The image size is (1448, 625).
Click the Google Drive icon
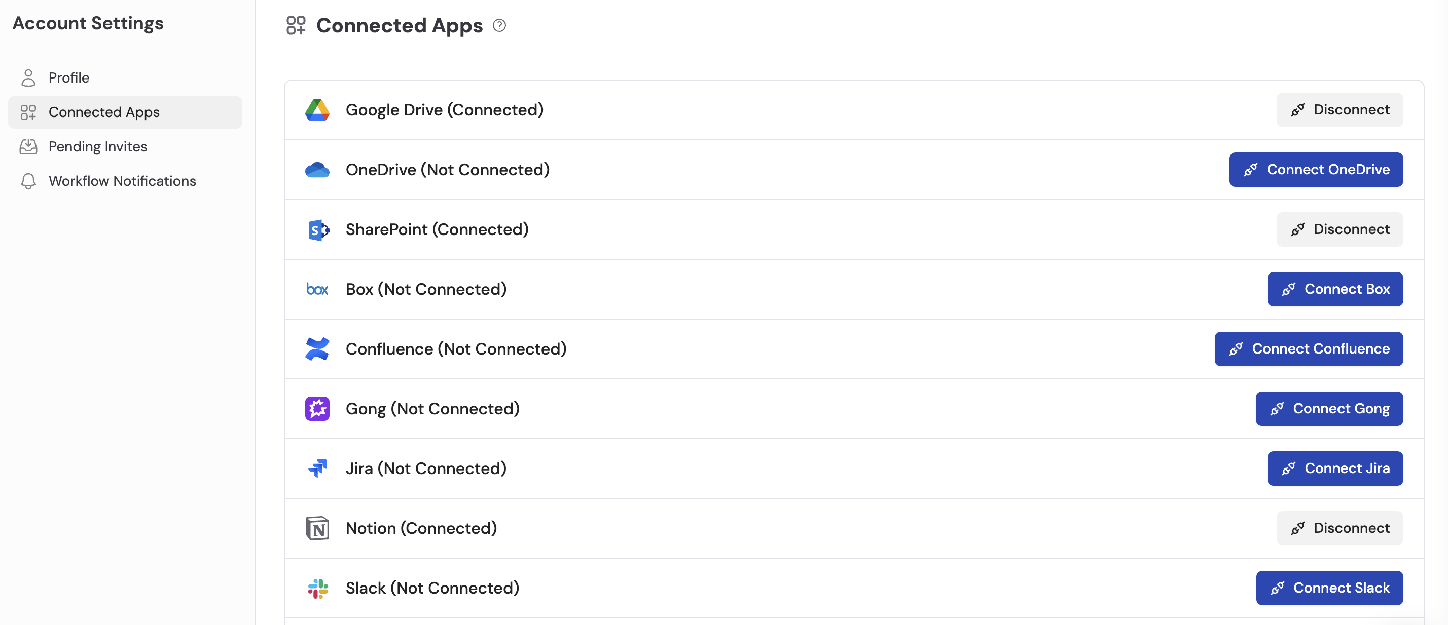click(x=318, y=109)
